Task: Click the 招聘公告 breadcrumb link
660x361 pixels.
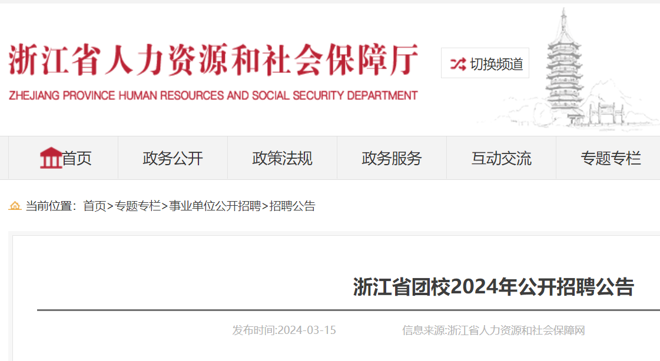Action: click(x=292, y=206)
